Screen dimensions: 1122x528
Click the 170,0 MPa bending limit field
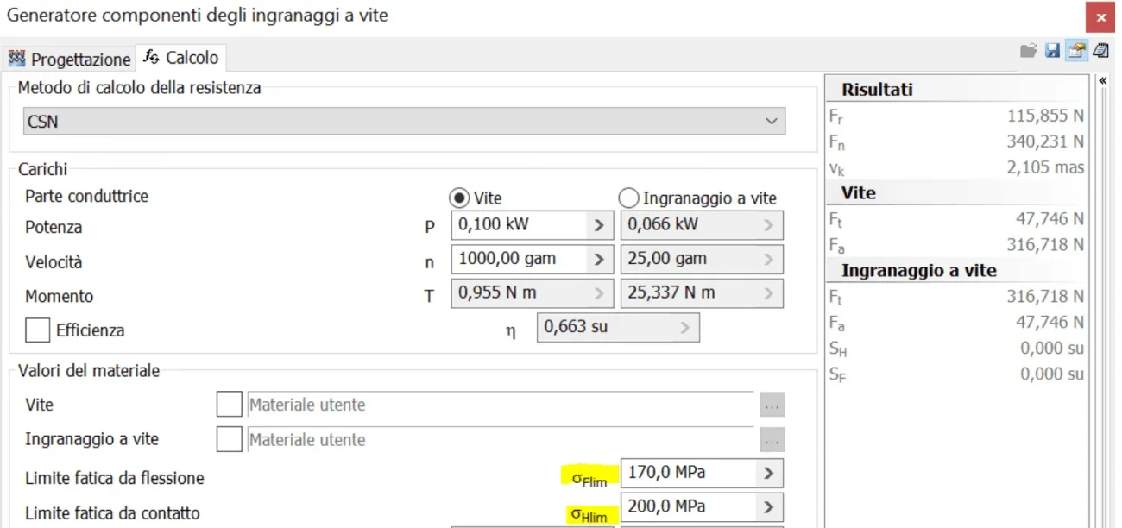(689, 473)
